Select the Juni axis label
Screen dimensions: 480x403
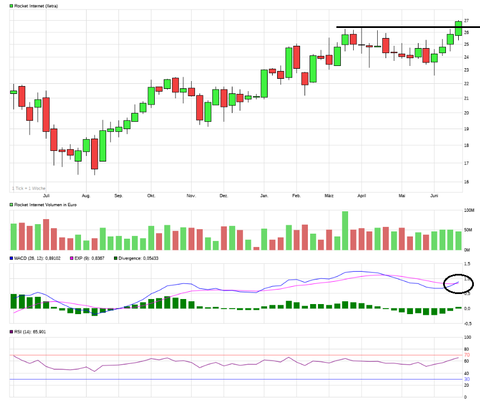[435, 196]
